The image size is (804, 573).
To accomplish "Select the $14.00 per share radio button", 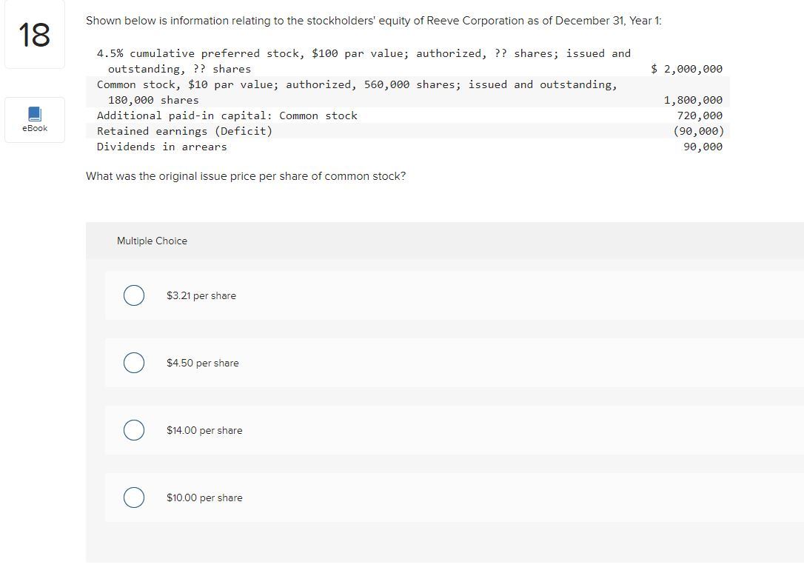I will pos(134,429).
